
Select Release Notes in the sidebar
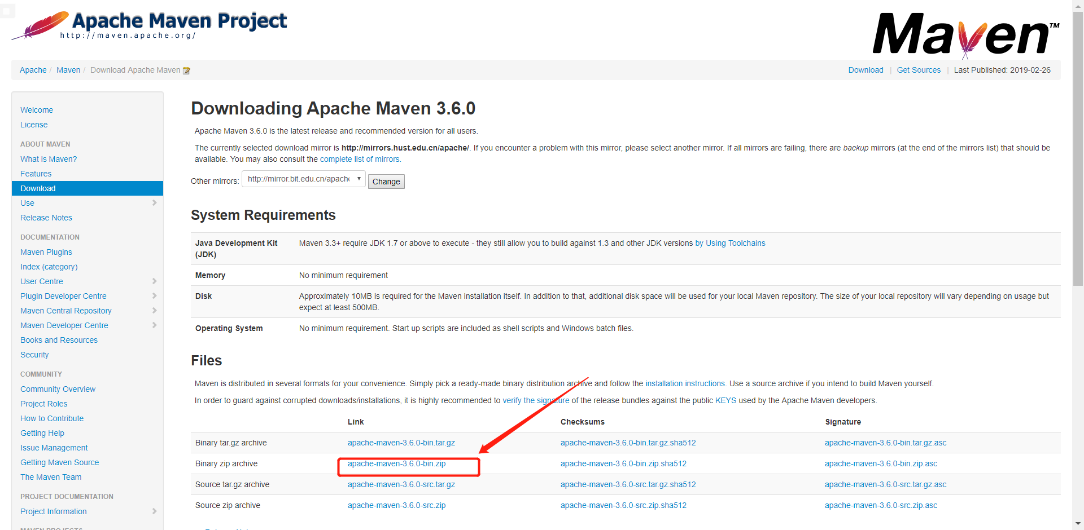click(x=46, y=218)
